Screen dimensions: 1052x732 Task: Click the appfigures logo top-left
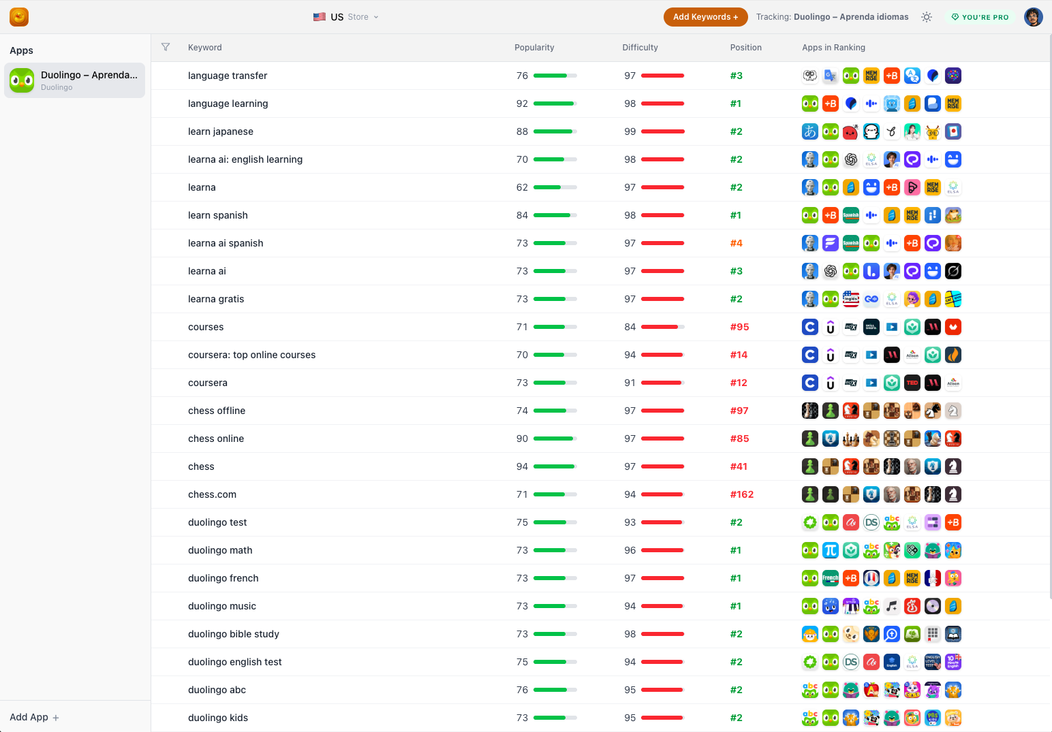click(x=18, y=16)
